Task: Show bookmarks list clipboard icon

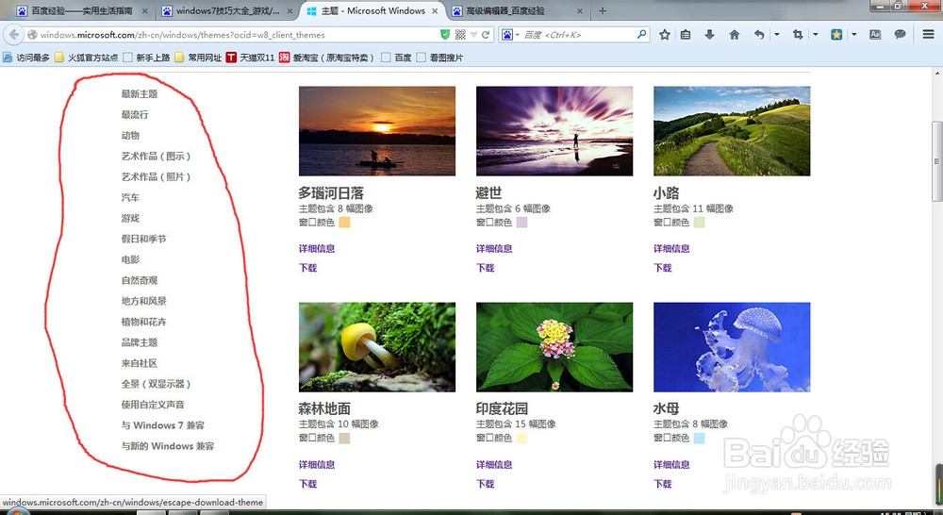Action: 686,35
